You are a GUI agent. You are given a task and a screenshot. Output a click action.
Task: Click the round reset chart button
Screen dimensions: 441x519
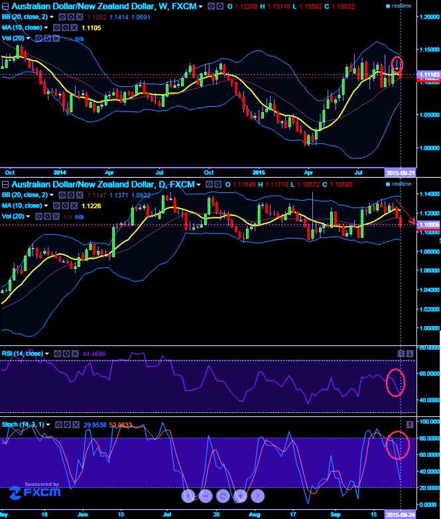click(x=223, y=496)
